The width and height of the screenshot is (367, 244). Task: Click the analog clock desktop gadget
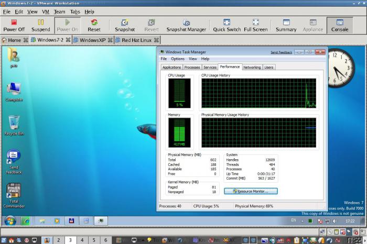[339, 68]
